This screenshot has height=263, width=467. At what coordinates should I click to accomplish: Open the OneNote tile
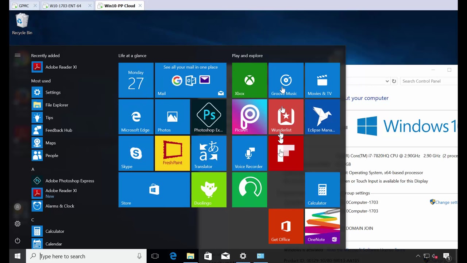pyautogui.click(x=323, y=226)
